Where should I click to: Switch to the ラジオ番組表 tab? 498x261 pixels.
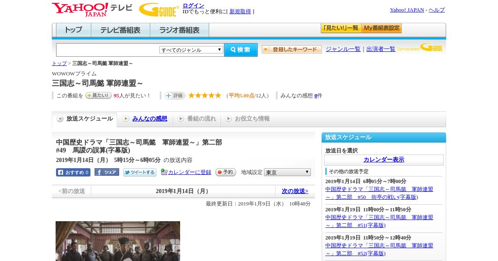click(179, 30)
